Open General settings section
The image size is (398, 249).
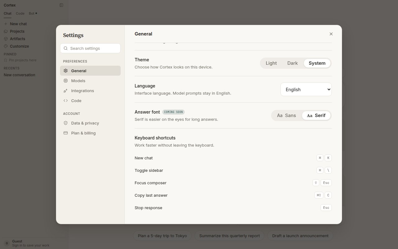pos(90,71)
